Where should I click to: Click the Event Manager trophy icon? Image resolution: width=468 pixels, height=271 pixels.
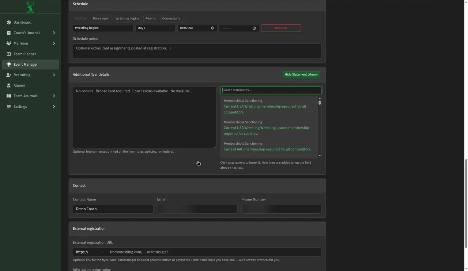pyautogui.click(x=9, y=65)
